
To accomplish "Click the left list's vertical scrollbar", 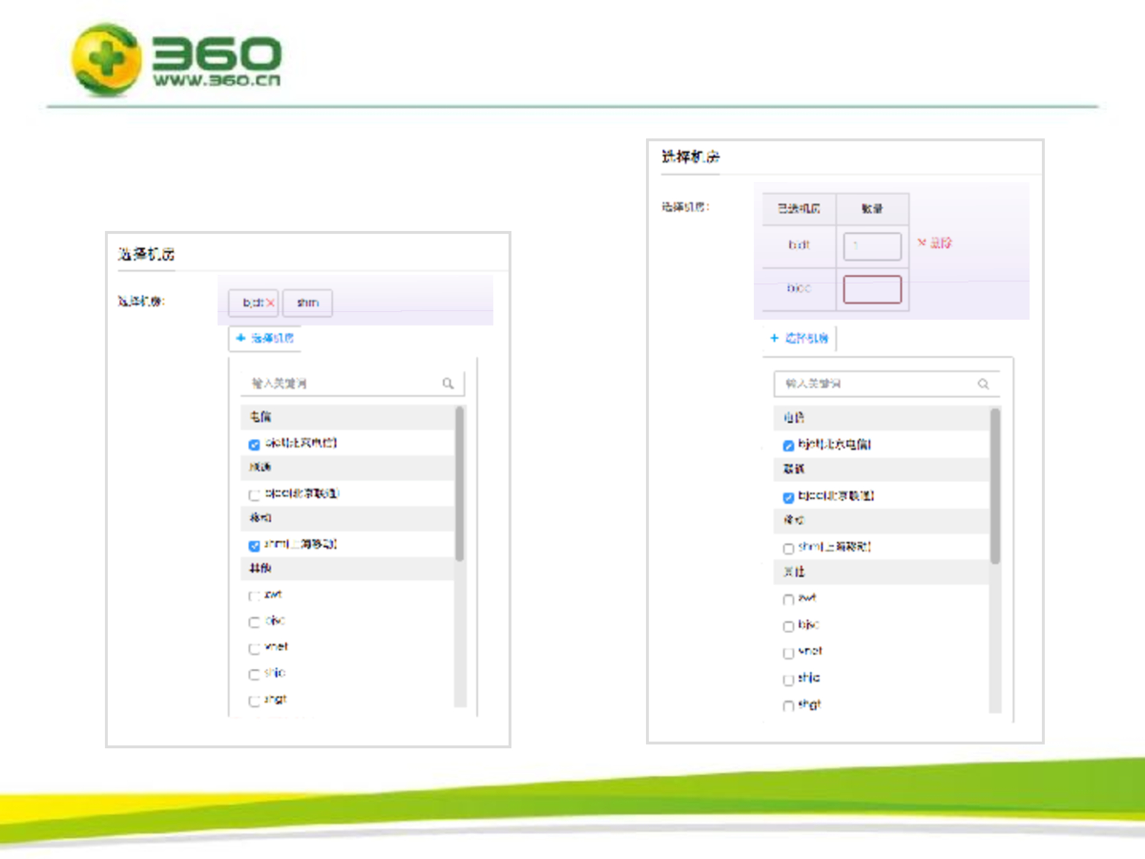I will pos(459,483).
